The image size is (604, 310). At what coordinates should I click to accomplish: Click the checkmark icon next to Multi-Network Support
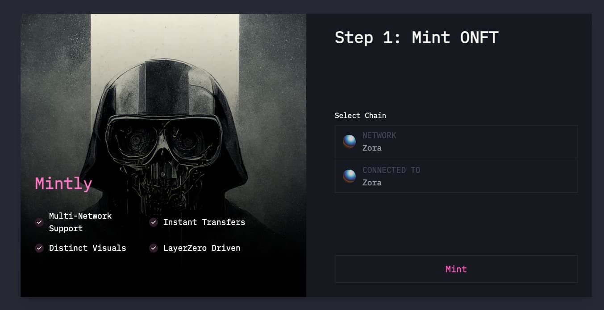39,222
